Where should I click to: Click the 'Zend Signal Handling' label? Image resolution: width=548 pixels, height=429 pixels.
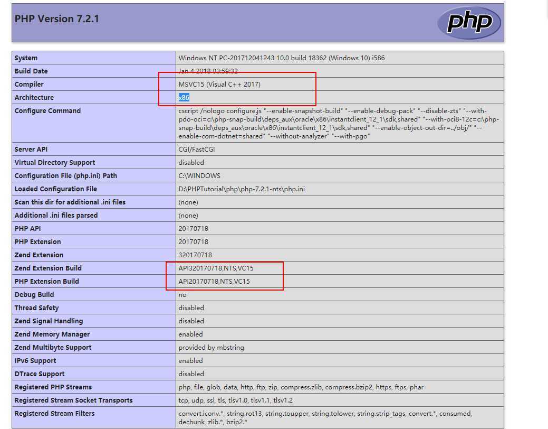coord(49,321)
